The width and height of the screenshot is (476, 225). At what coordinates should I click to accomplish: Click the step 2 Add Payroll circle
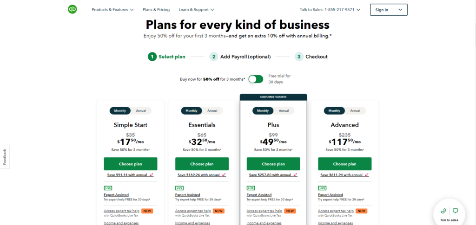click(x=213, y=57)
